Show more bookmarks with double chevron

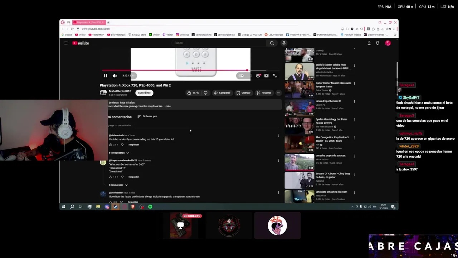395,35
